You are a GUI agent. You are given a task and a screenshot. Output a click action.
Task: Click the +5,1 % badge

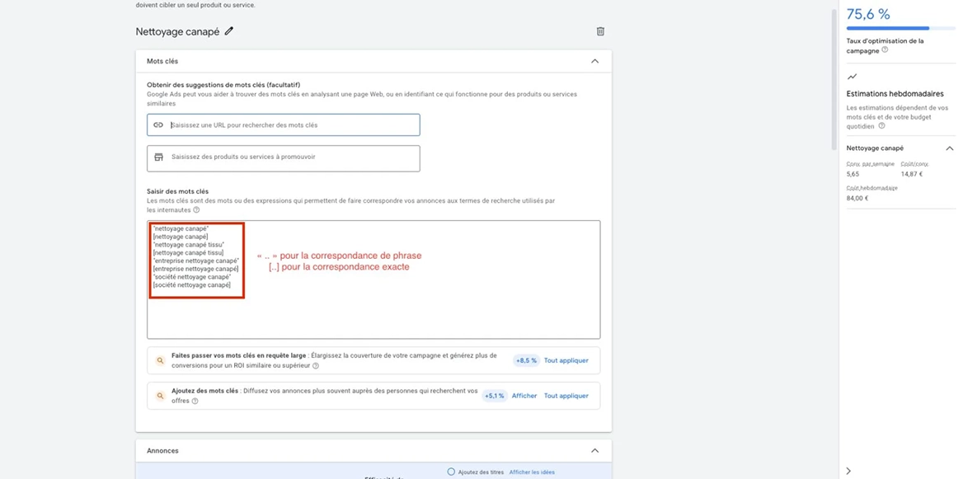[495, 396]
